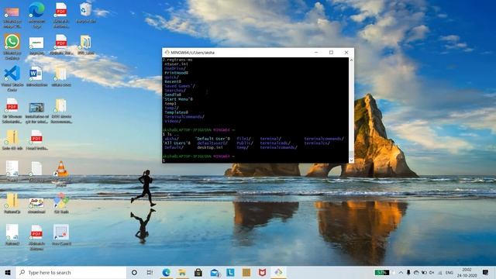
Task: Open the Windows Start menu
Action: click(8, 272)
